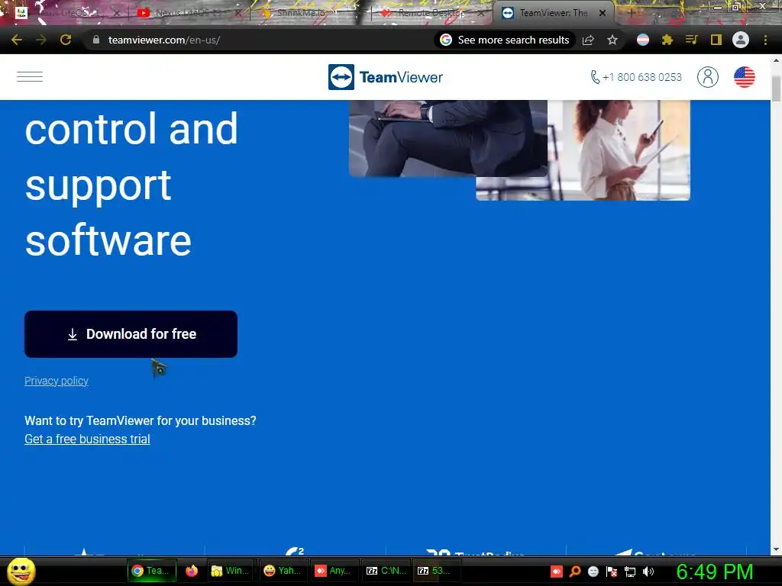Image resolution: width=782 pixels, height=586 pixels.
Task: Open the hamburger menu on TeamViewer site
Action: pos(30,77)
